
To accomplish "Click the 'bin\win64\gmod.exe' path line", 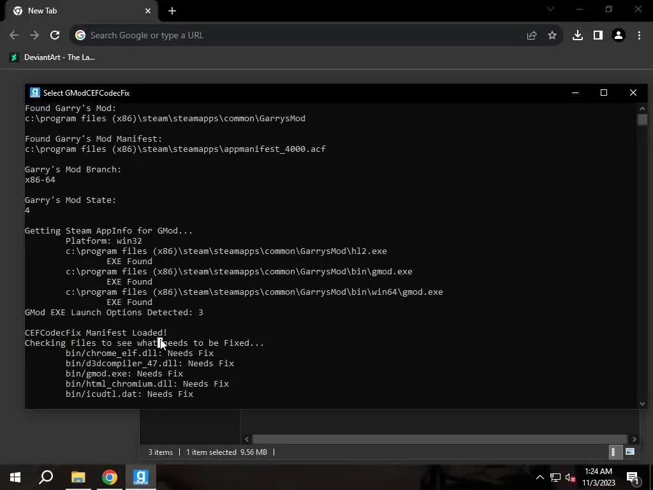I will pos(254,292).
